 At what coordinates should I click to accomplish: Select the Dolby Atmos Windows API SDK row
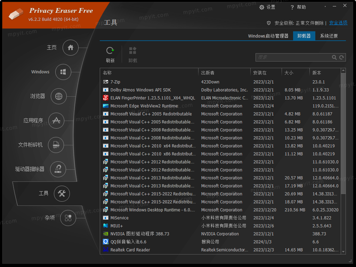(220, 90)
